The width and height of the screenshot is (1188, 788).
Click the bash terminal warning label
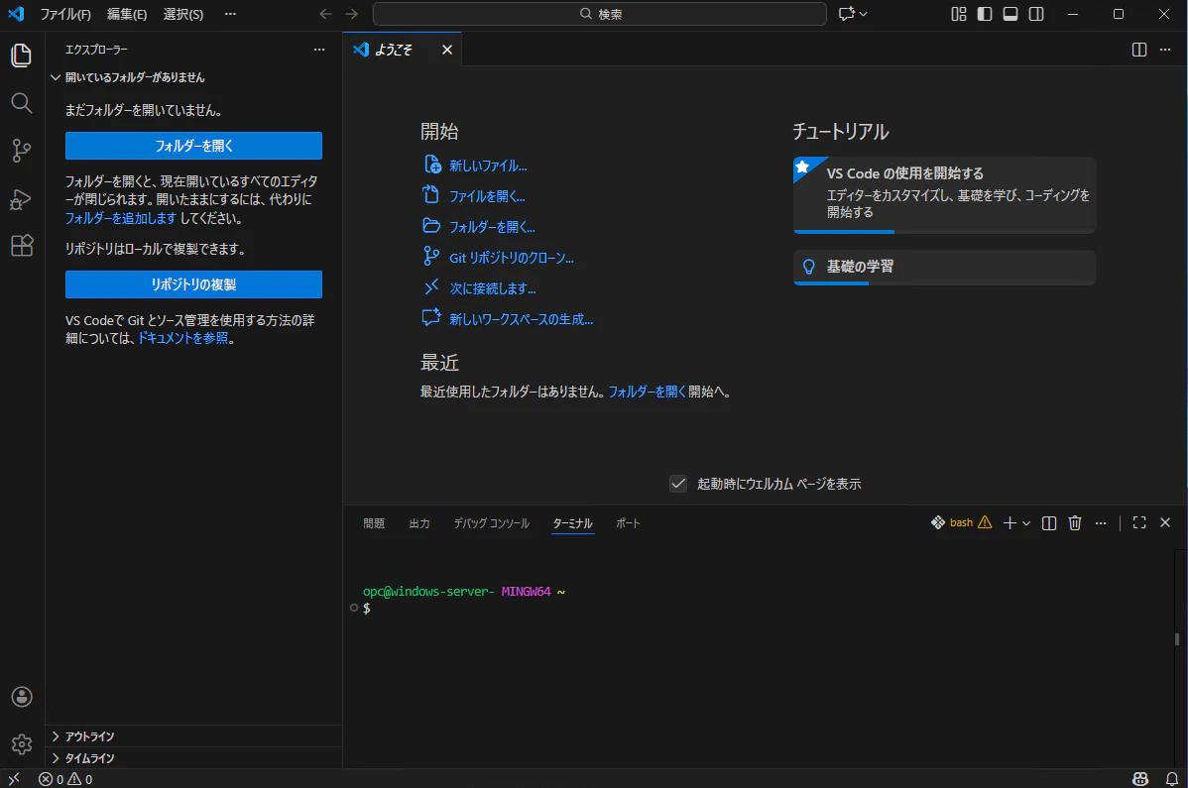[961, 523]
